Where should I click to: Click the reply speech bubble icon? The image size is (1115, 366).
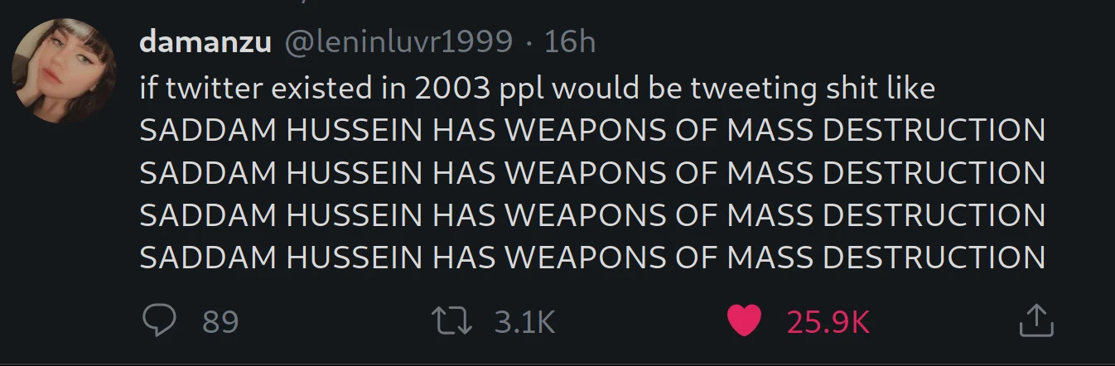(157, 320)
